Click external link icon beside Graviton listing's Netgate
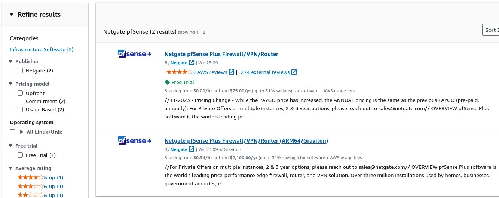The width and height of the screenshot is (499, 198). 192,149
